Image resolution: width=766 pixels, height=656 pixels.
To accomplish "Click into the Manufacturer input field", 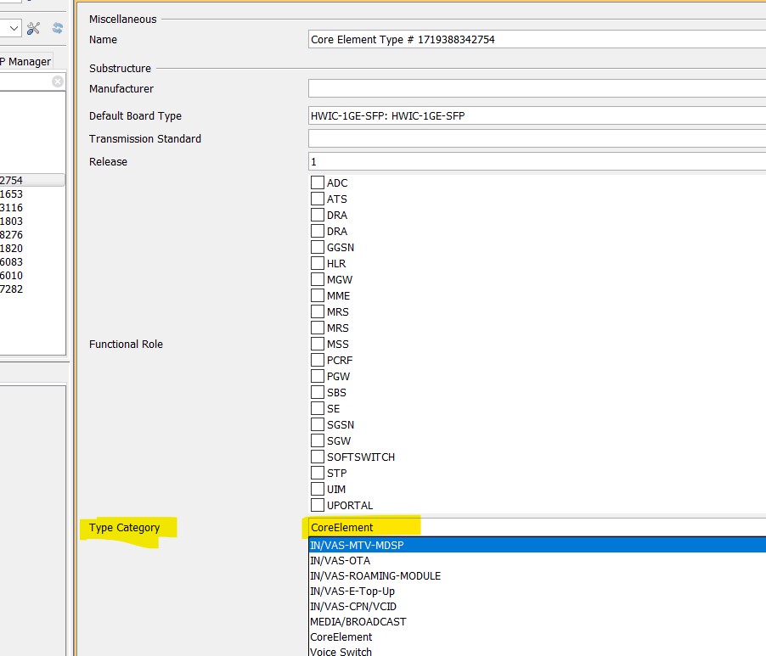I will point(537,88).
